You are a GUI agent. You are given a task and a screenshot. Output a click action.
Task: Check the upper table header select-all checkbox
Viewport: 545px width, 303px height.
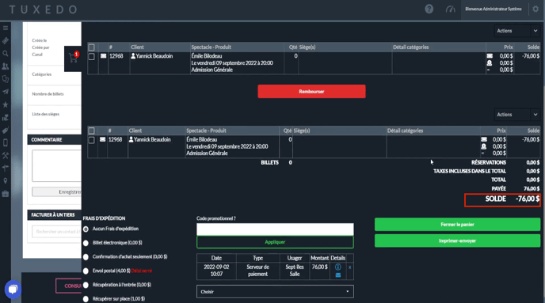pyautogui.click(x=91, y=47)
